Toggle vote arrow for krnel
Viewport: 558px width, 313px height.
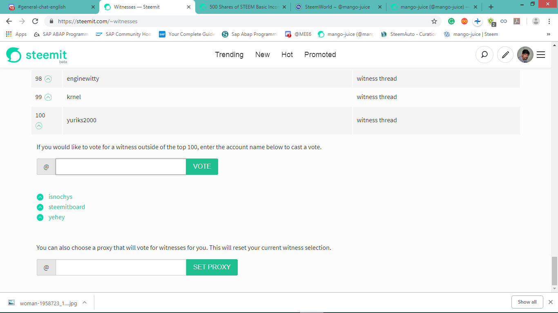(x=48, y=97)
